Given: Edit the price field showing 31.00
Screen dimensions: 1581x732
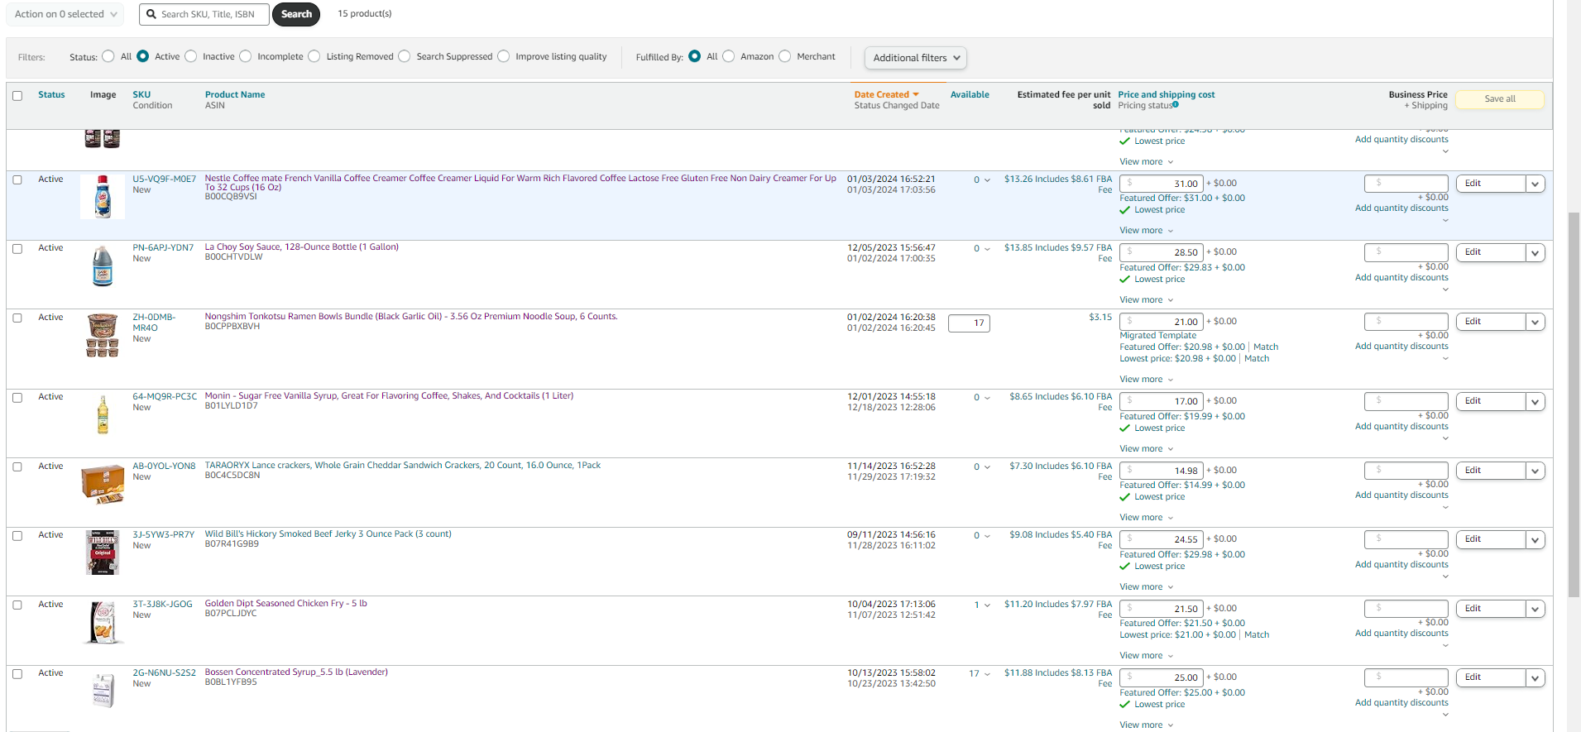Looking at the screenshot, I should pyautogui.click(x=1162, y=184).
